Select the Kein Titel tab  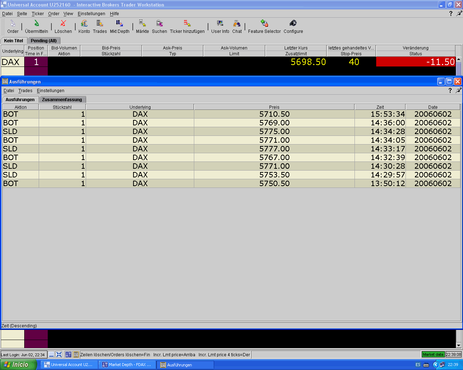coord(14,40)
